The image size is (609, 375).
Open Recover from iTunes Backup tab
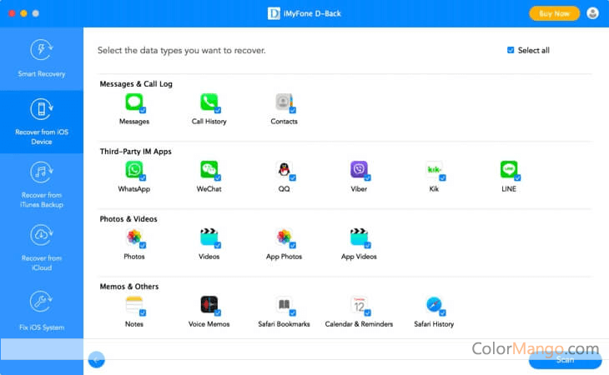[42, 185]
